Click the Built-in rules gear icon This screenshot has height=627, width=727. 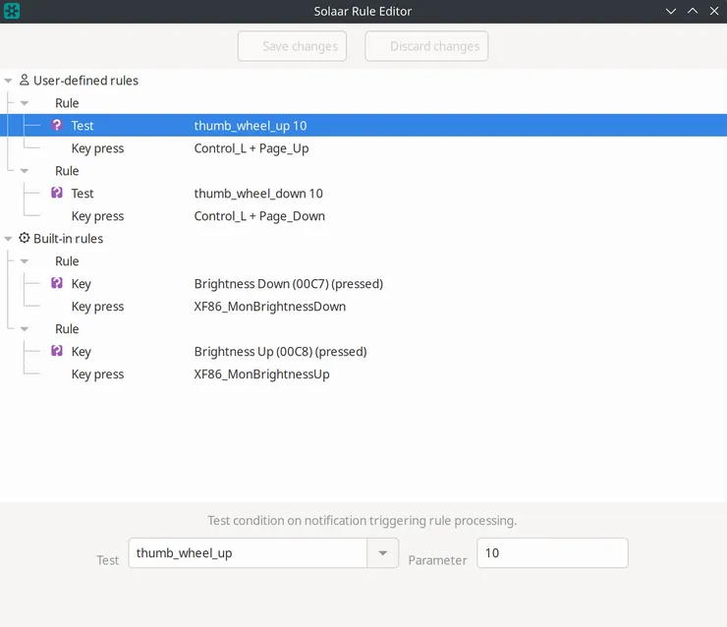coord(25,238)
